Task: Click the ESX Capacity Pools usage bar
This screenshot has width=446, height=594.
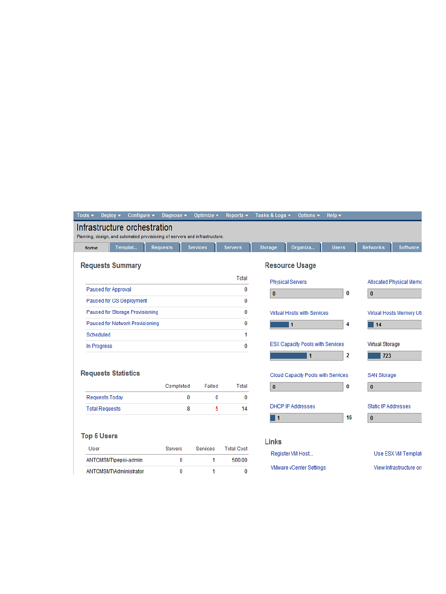Action: click(307, 356)
